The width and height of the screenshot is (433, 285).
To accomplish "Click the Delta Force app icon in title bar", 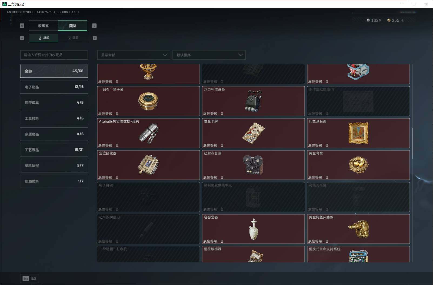I will 4,4.
